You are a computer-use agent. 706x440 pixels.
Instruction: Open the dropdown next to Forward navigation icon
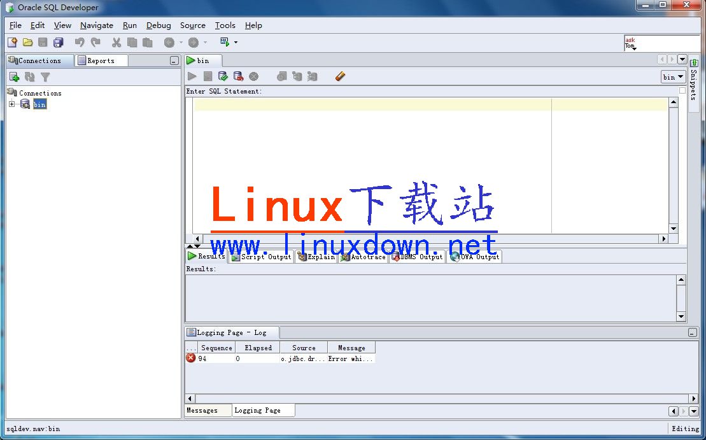[x=206, y=42]
